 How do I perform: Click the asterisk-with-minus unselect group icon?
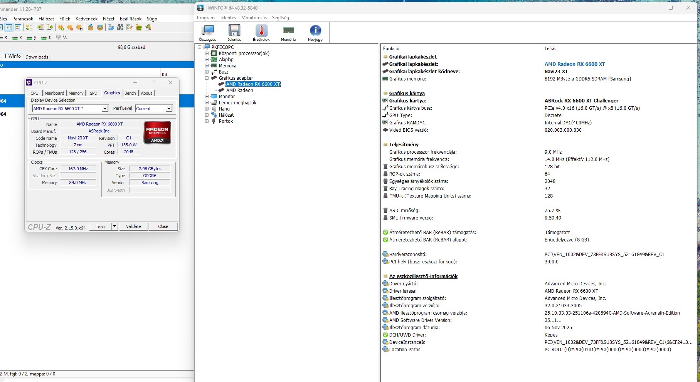coord(70,27)
